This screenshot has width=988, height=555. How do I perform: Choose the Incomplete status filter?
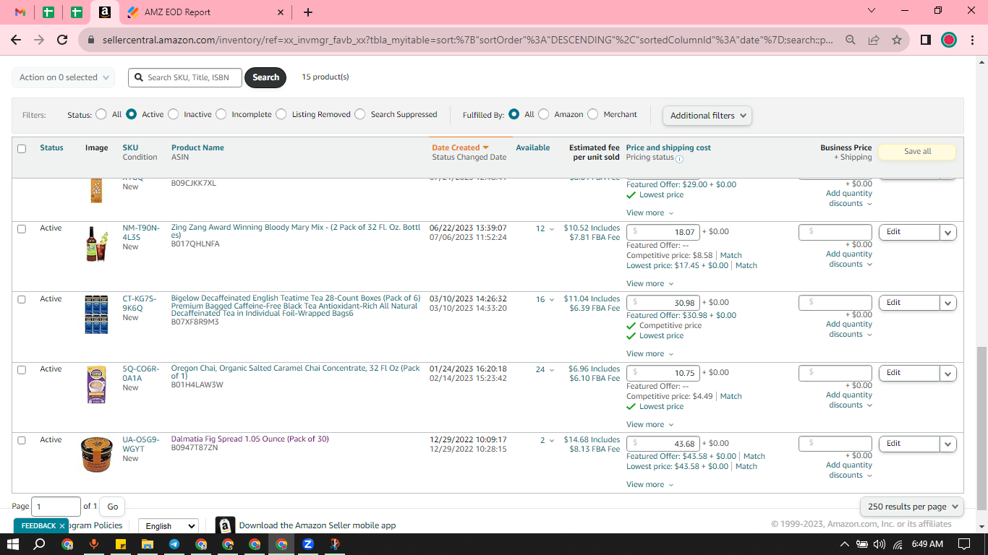[x=221, y=114]
